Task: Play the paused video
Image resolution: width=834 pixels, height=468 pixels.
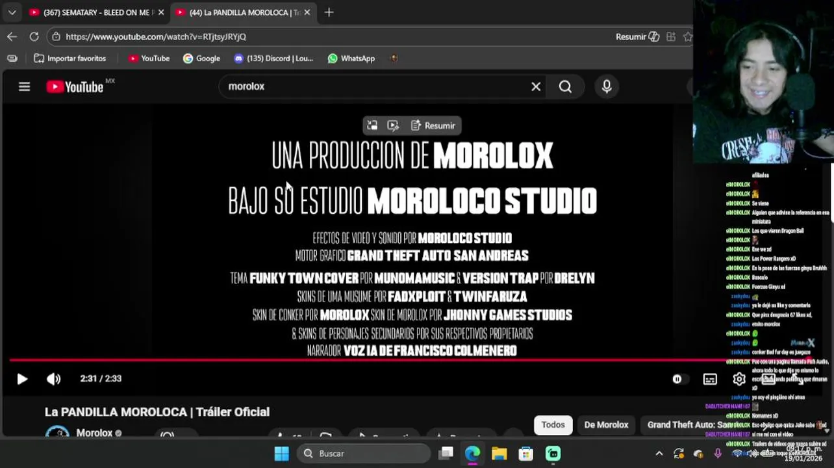Action: point(22,379)
